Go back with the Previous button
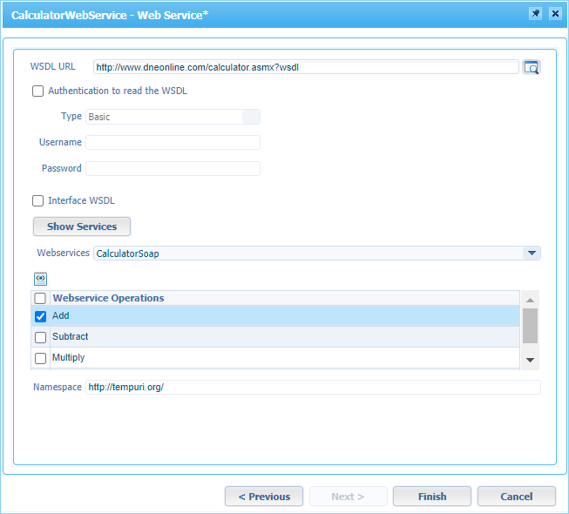This screenshot has width=569, height=514. tap(264, 497)
